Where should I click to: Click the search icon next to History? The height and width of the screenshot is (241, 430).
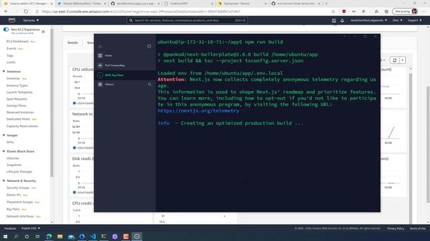149,84
